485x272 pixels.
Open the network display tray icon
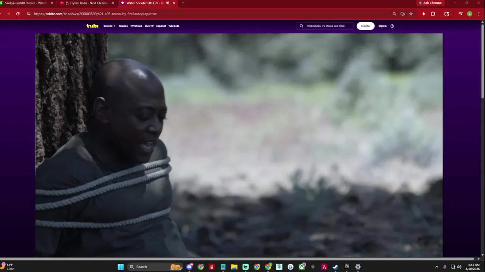pos(453,267)
